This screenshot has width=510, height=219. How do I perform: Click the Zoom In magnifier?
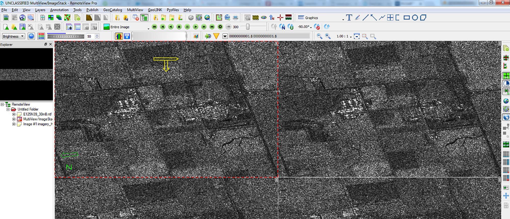328,36
